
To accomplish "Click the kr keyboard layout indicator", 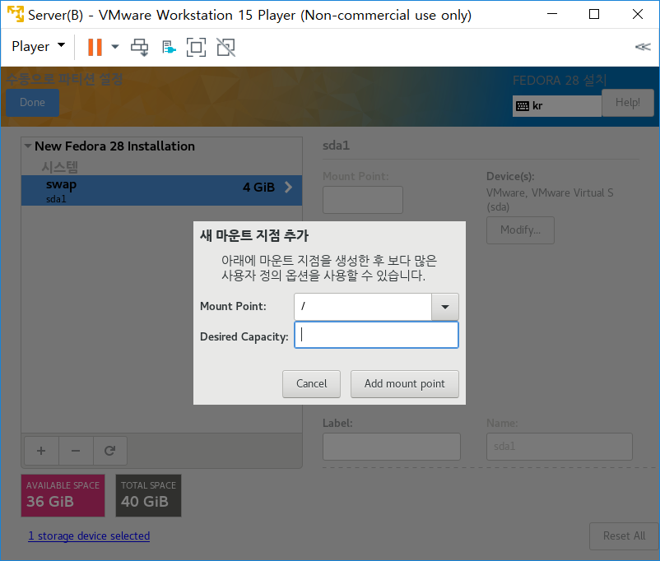I will [556, 105].
